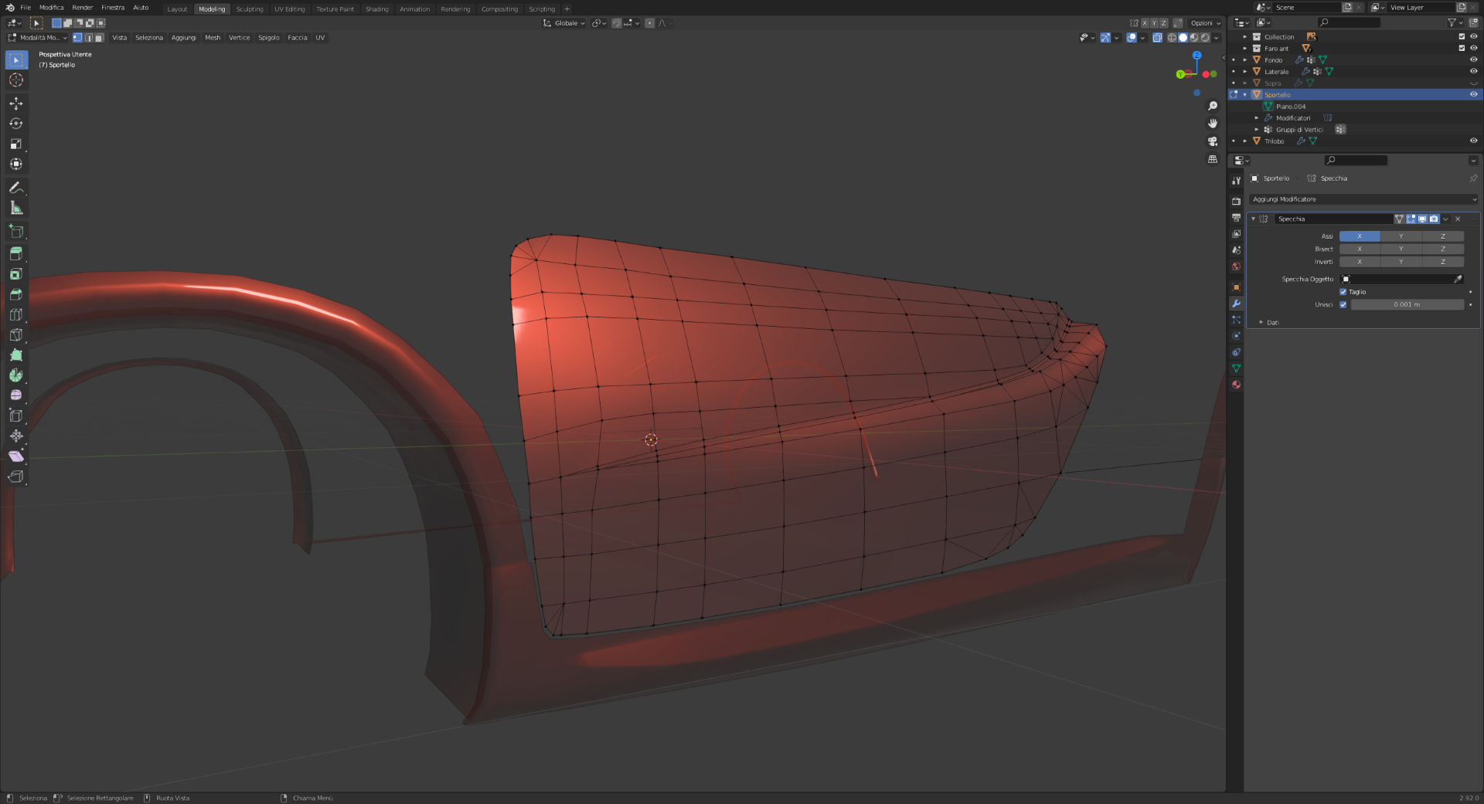Choose the 3D Cursor tool
The image size is (1484, 804).
click(x=16, y=80)
